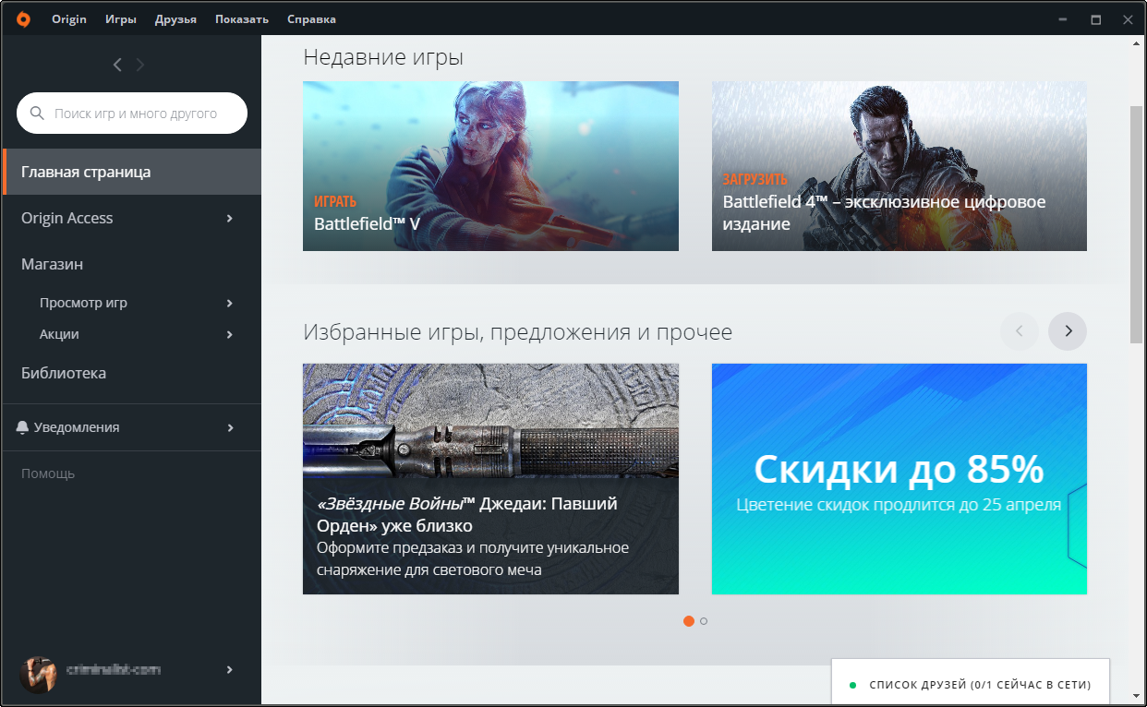
Task: Open the Скидки до 85% sale banner
Action: coord(899,479)
